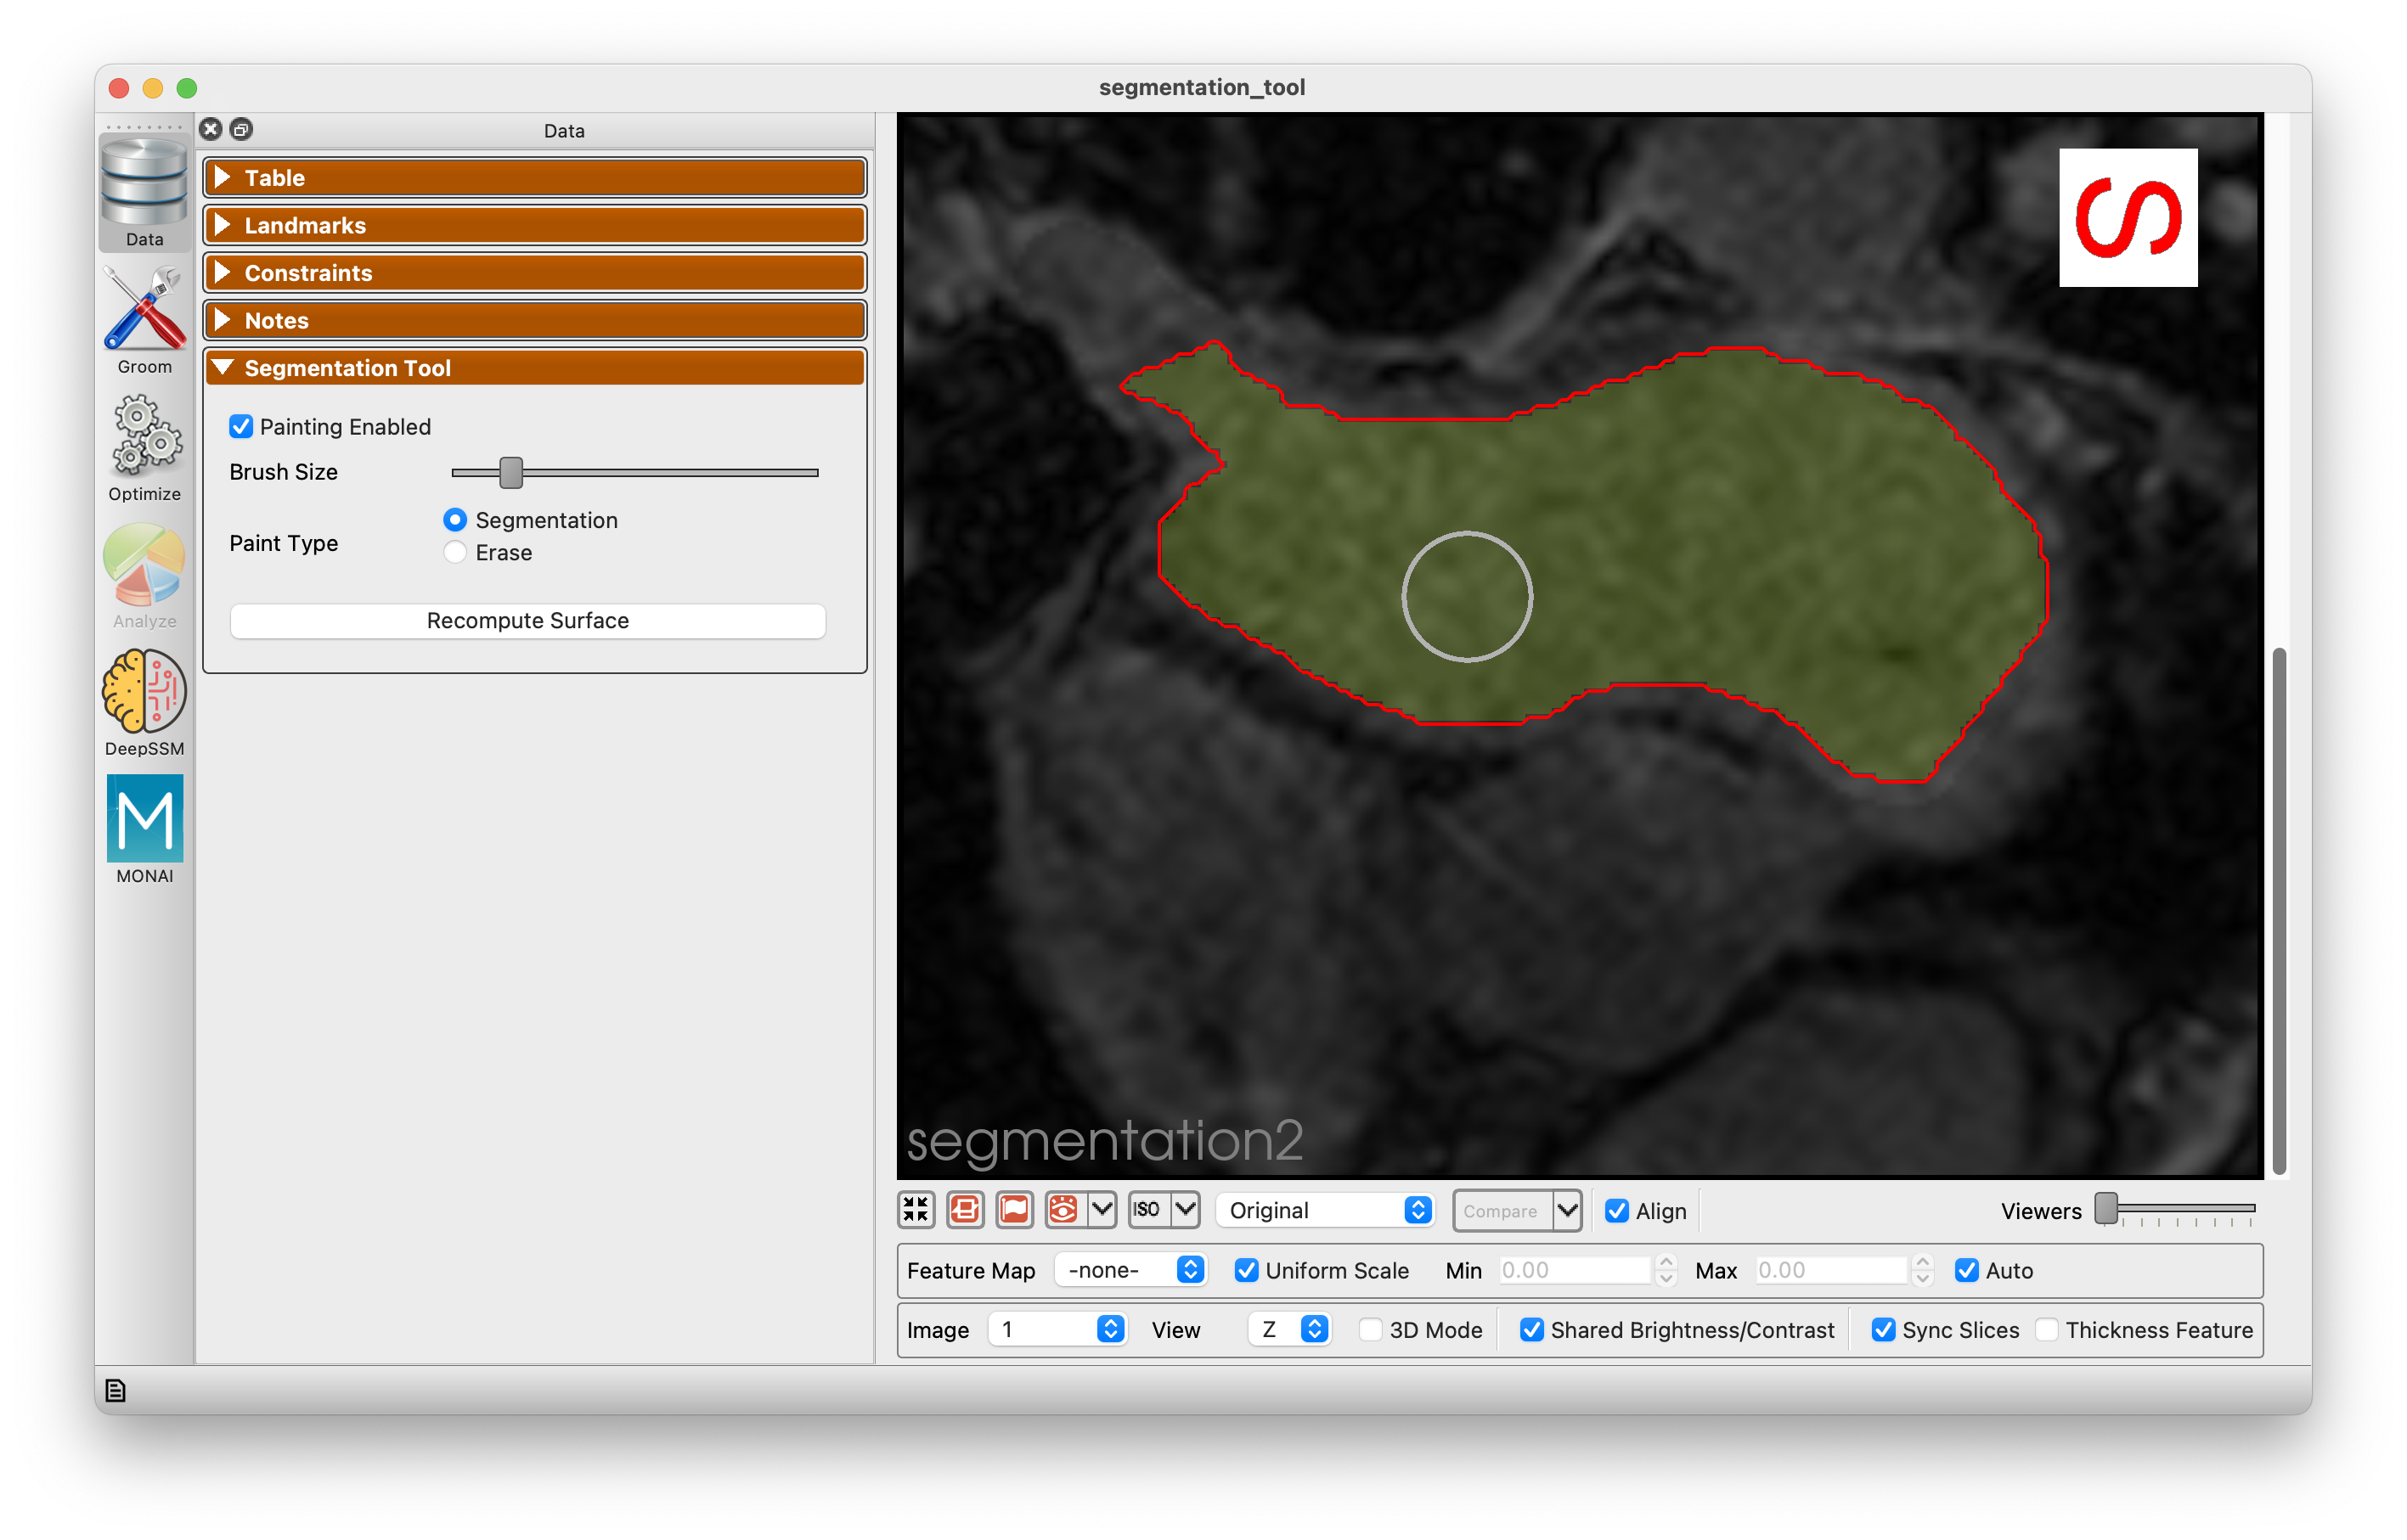2407x1540 pixels.
Task: Select the Erase paint type
Action: (x=455, y=553)
